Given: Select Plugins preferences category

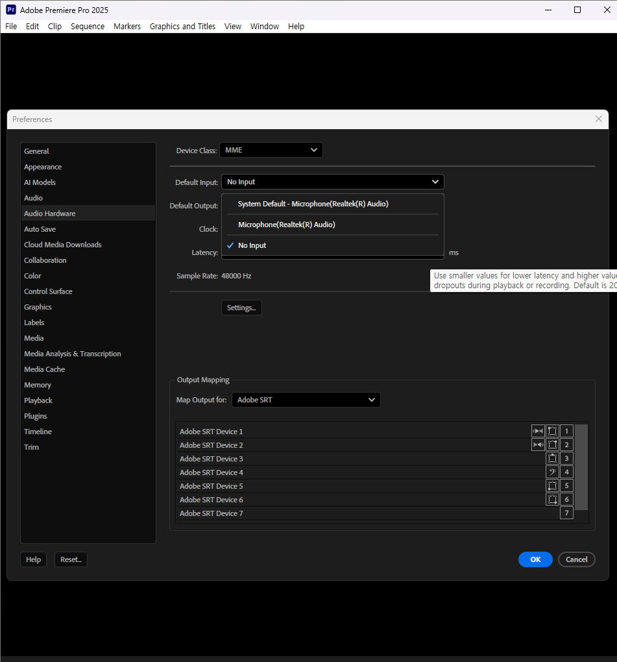Looking at the screenshot, I should (88, 416).
